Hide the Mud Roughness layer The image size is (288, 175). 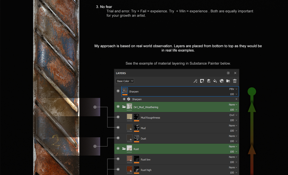click(118, 117)
